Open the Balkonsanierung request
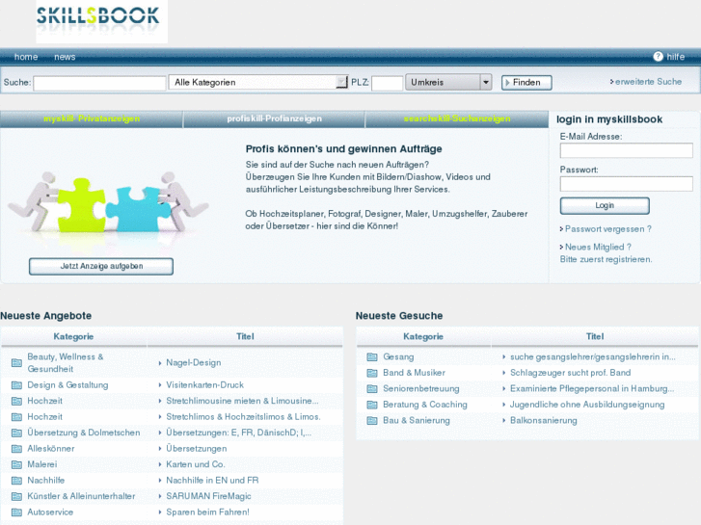 tap(544, 420)
